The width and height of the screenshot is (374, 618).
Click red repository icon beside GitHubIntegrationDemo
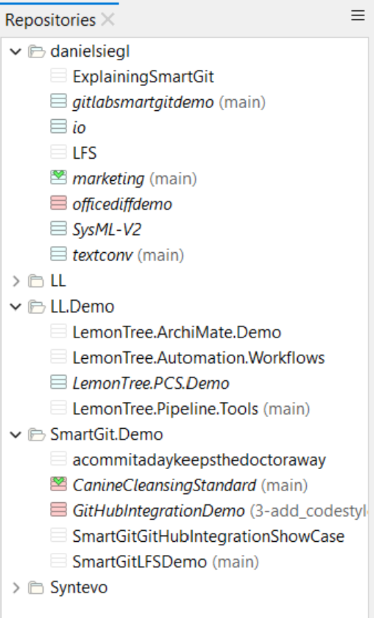(x=58, y=511)
